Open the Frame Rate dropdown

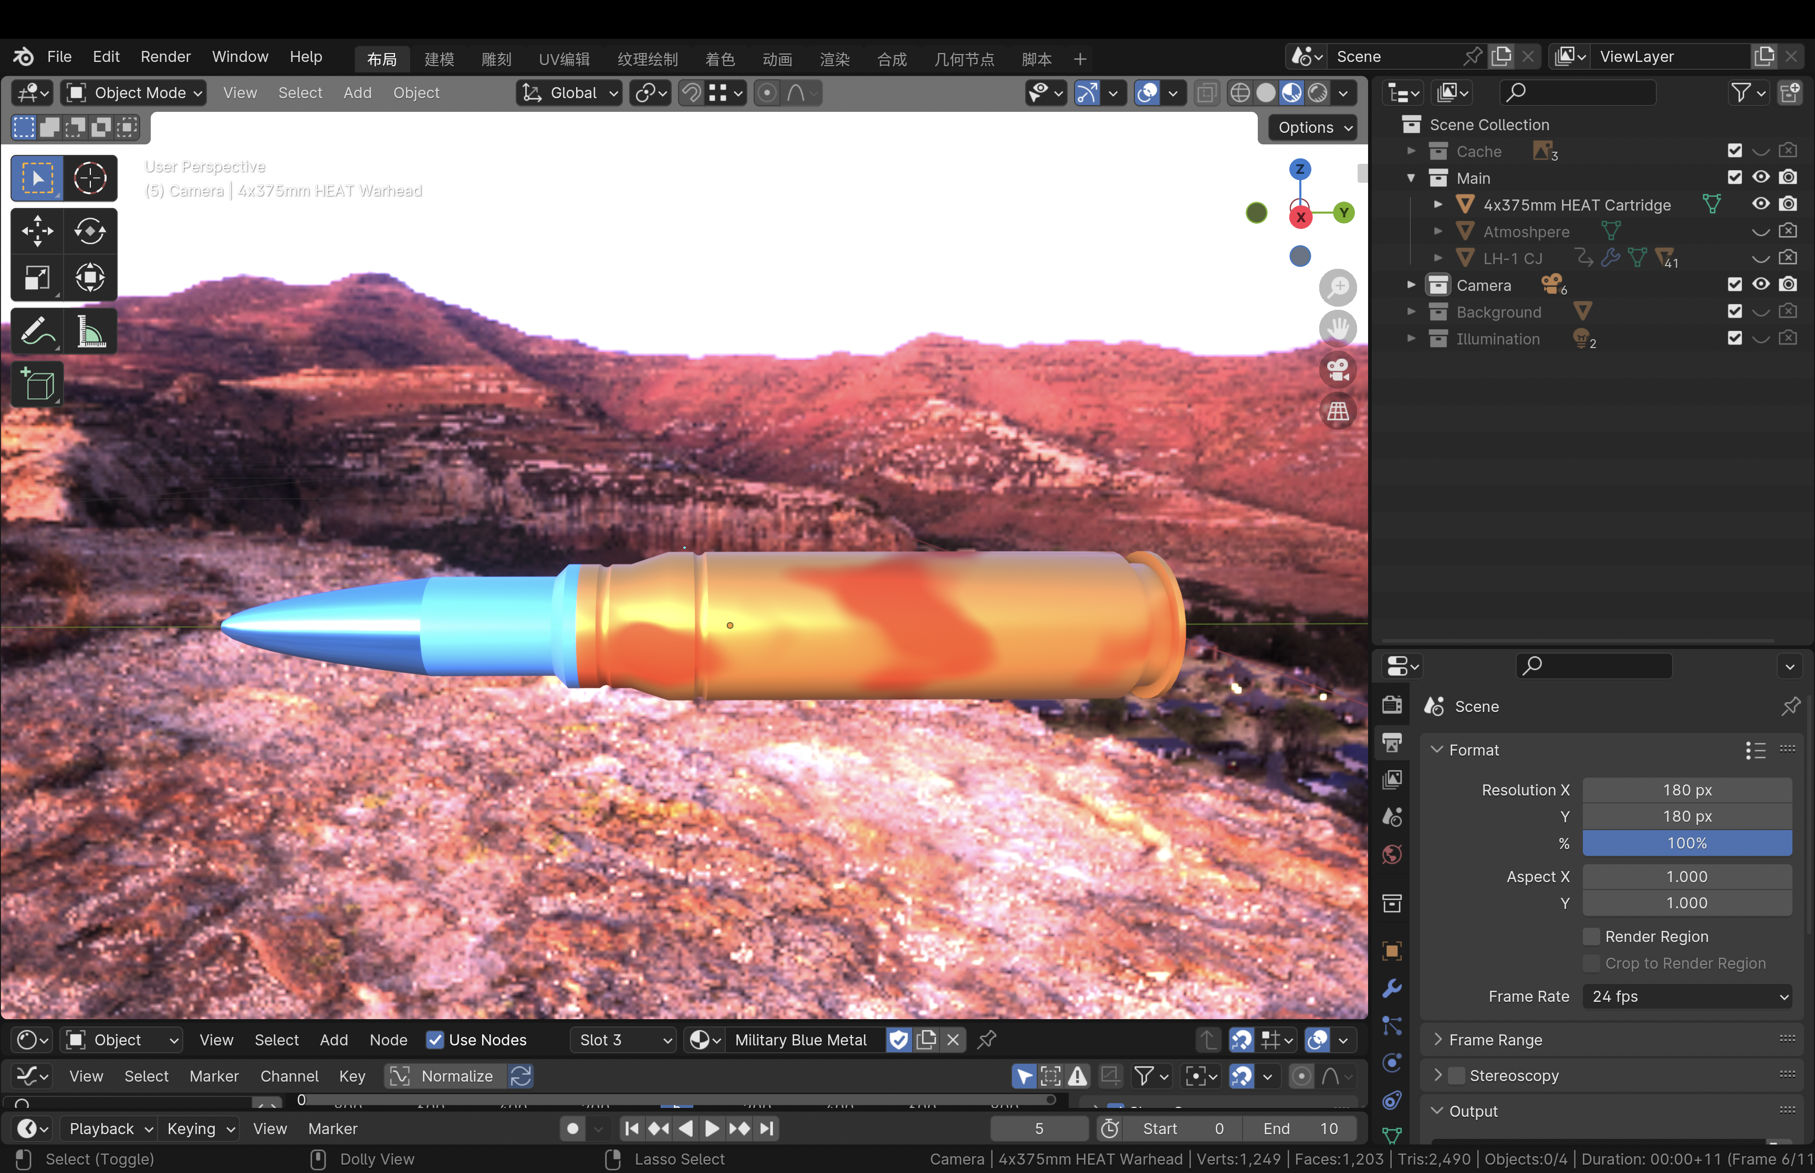pos(1687,996)
